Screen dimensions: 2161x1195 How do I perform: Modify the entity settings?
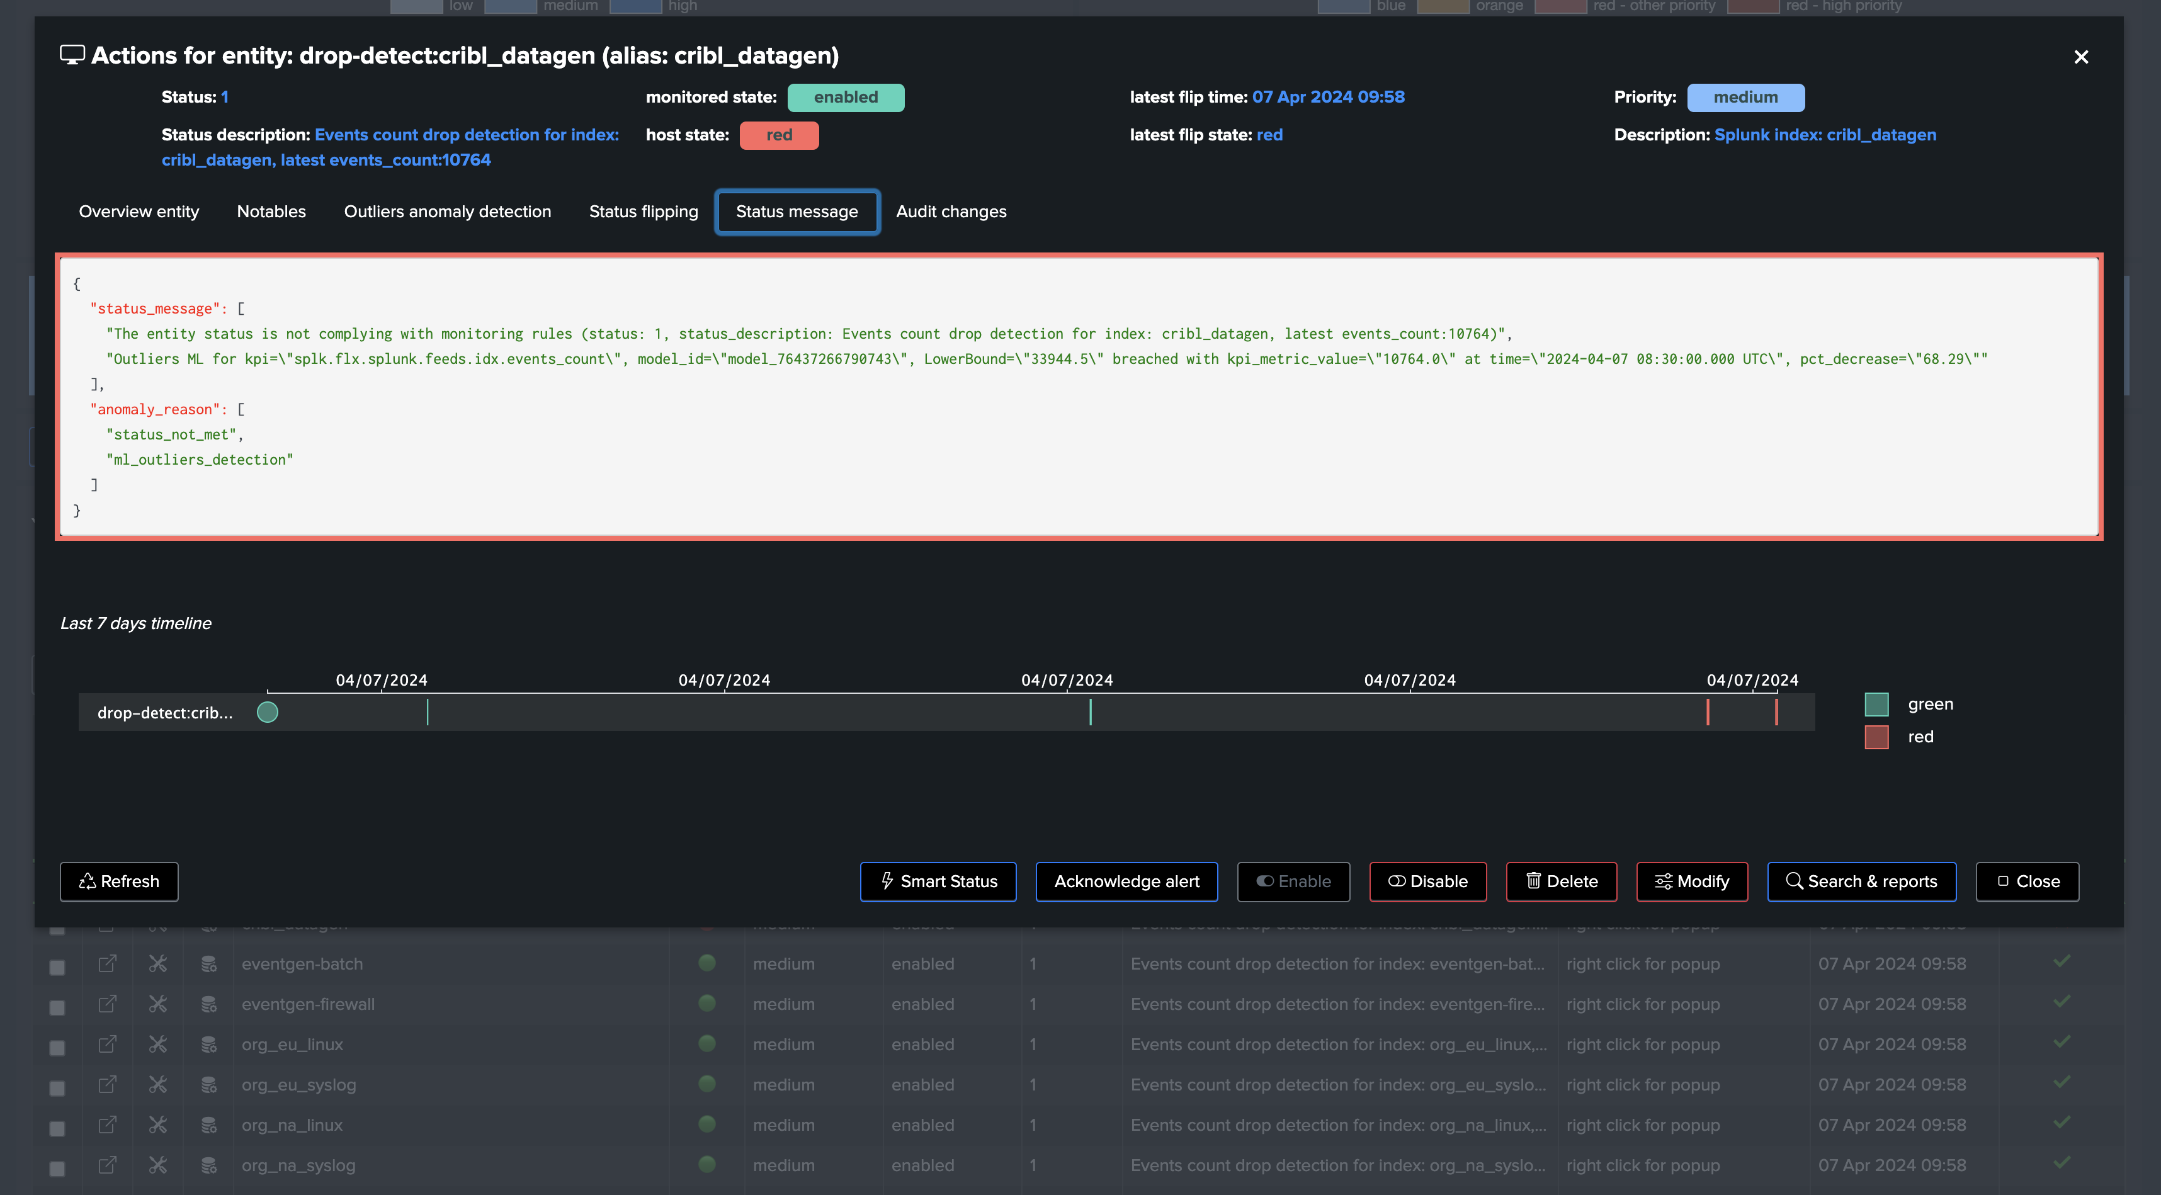click(1692, 881)
